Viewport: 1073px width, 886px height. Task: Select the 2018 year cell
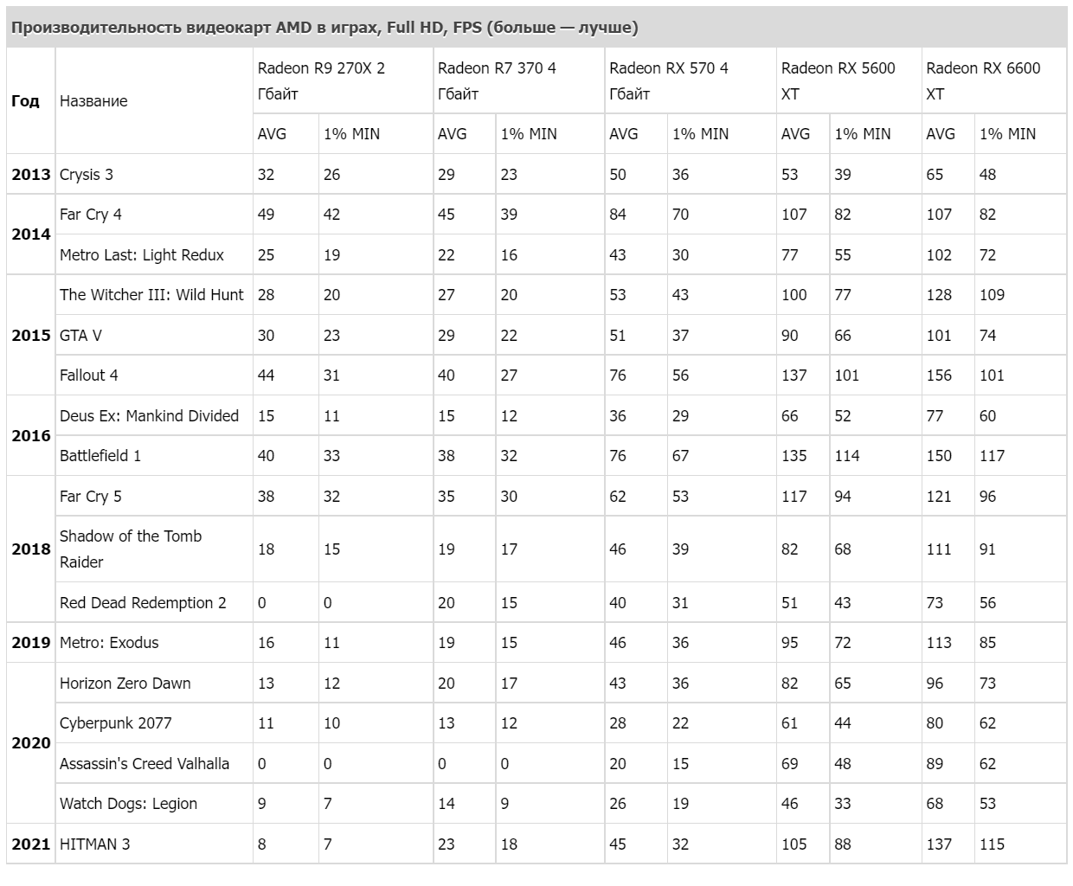pyautogui.click(x=31, y=549)
